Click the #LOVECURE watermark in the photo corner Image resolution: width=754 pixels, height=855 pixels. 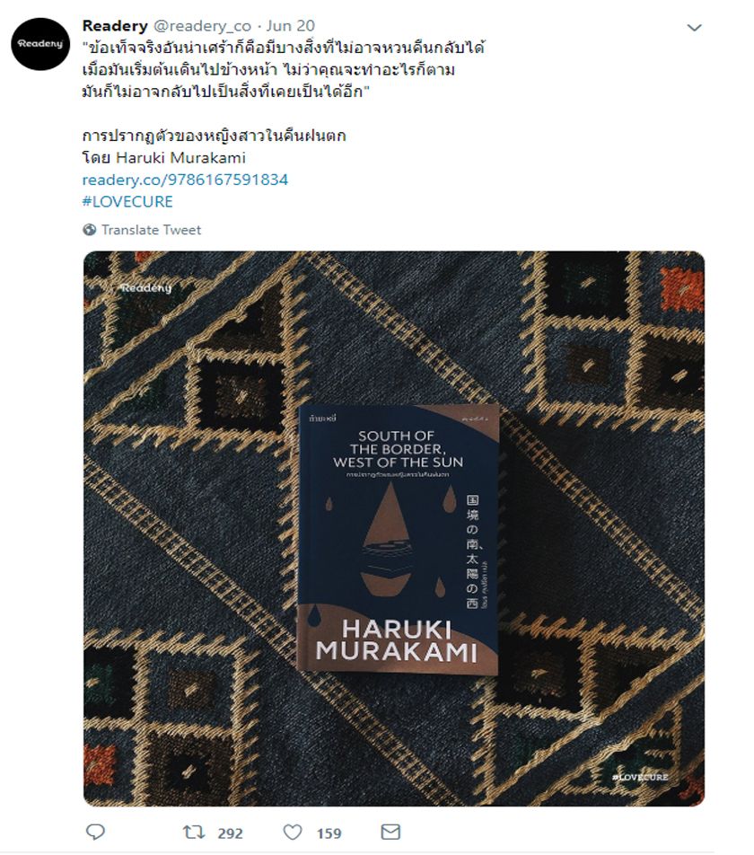(x=640, y=777)
